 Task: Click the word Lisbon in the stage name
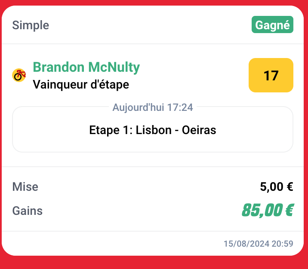(x=154, y=130)
